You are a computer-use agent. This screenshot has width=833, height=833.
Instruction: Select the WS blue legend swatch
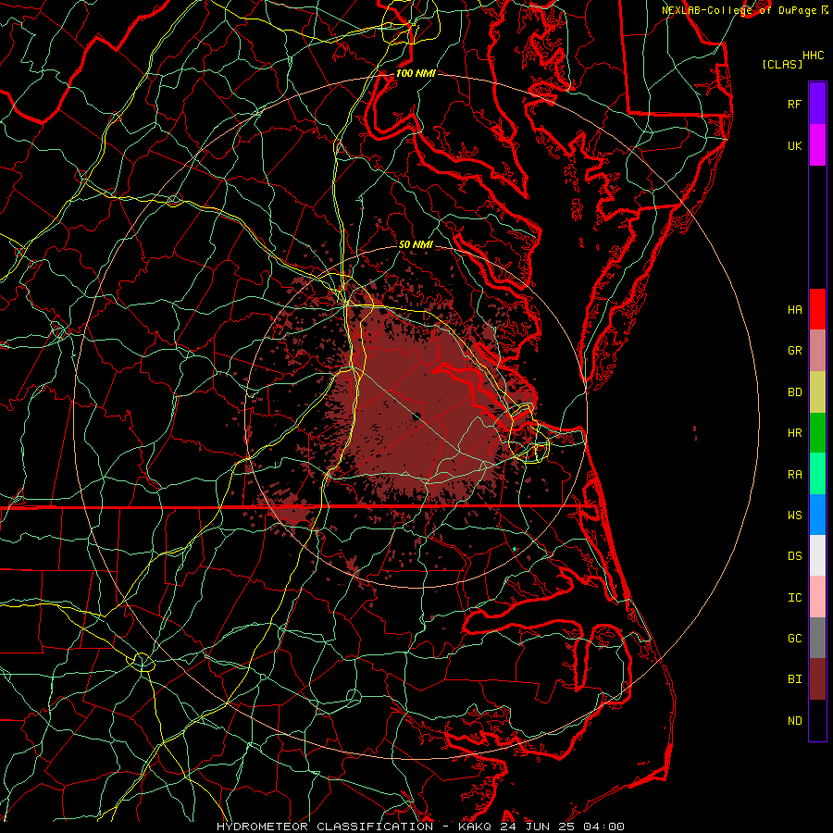click(x=817, y=515)
